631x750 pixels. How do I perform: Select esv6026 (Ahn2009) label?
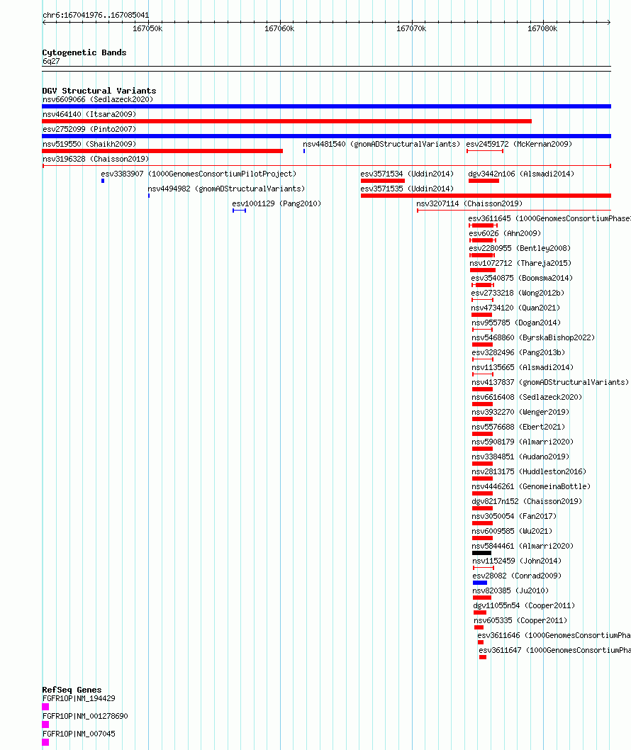(505, 233)
